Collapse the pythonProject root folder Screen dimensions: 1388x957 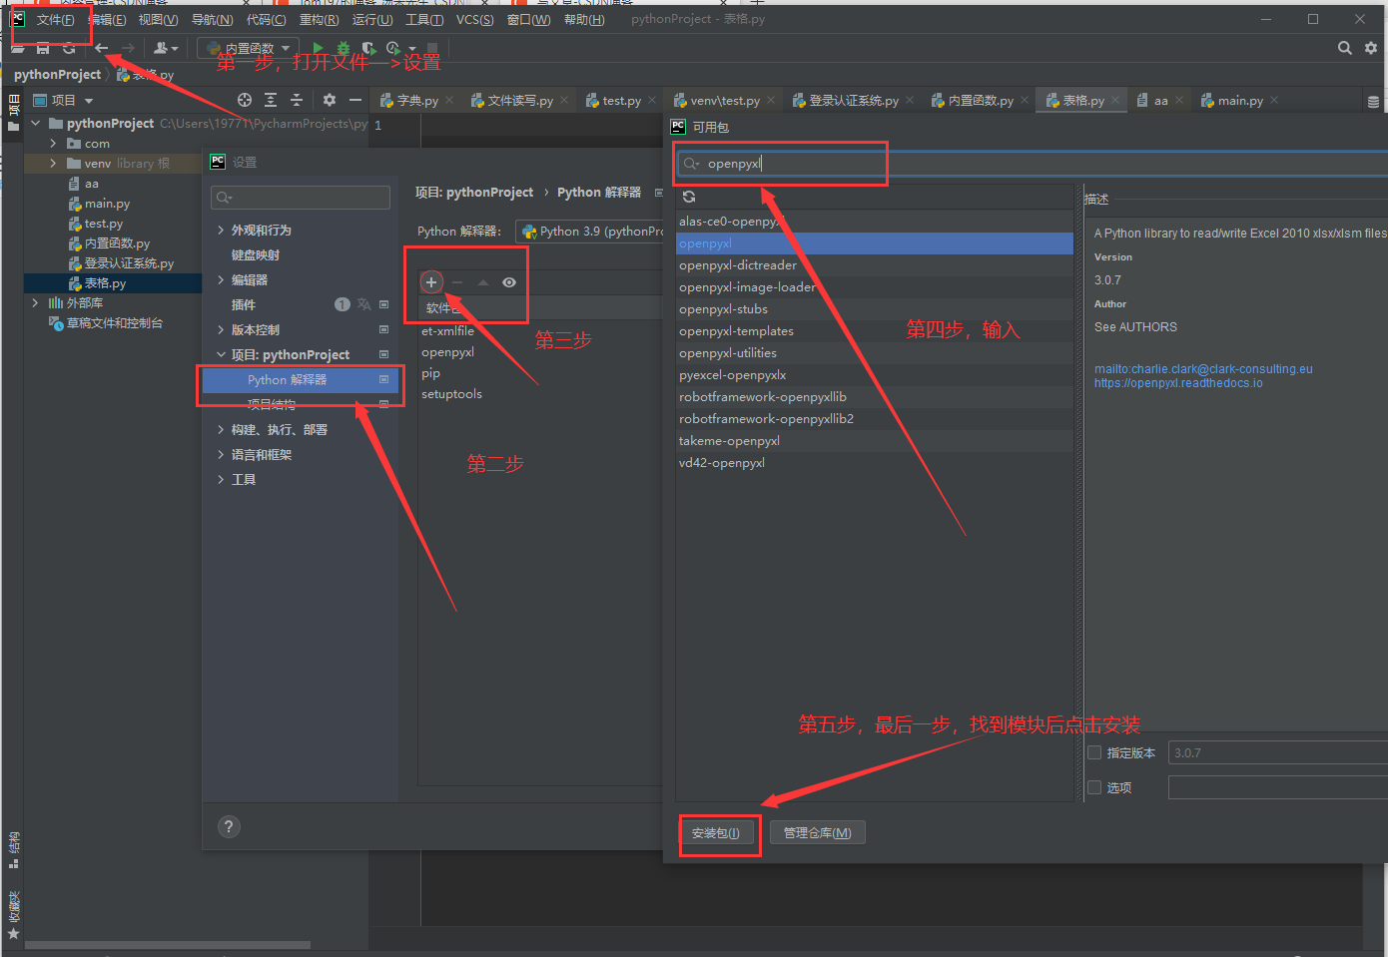(36, 123)
